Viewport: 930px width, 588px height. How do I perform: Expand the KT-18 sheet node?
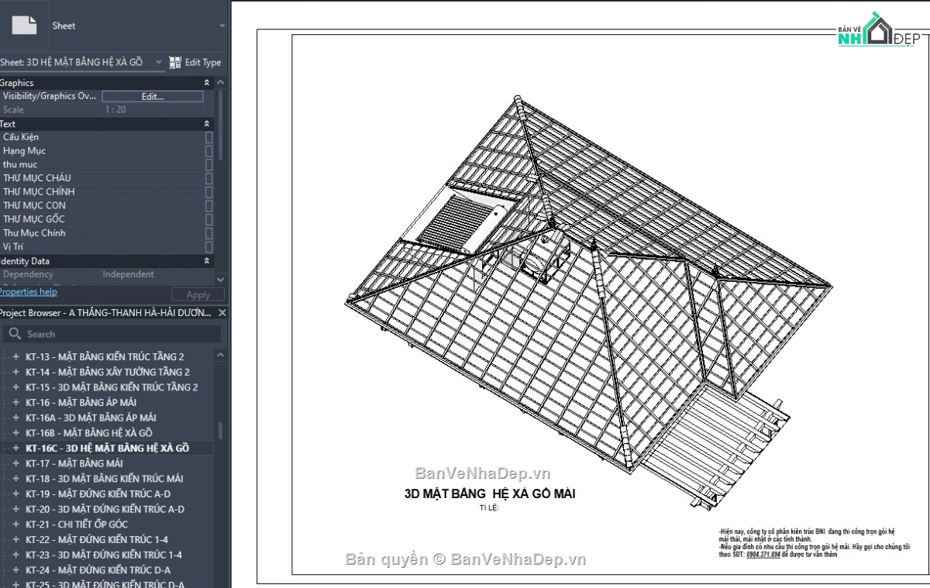click(x=15, y=479)
